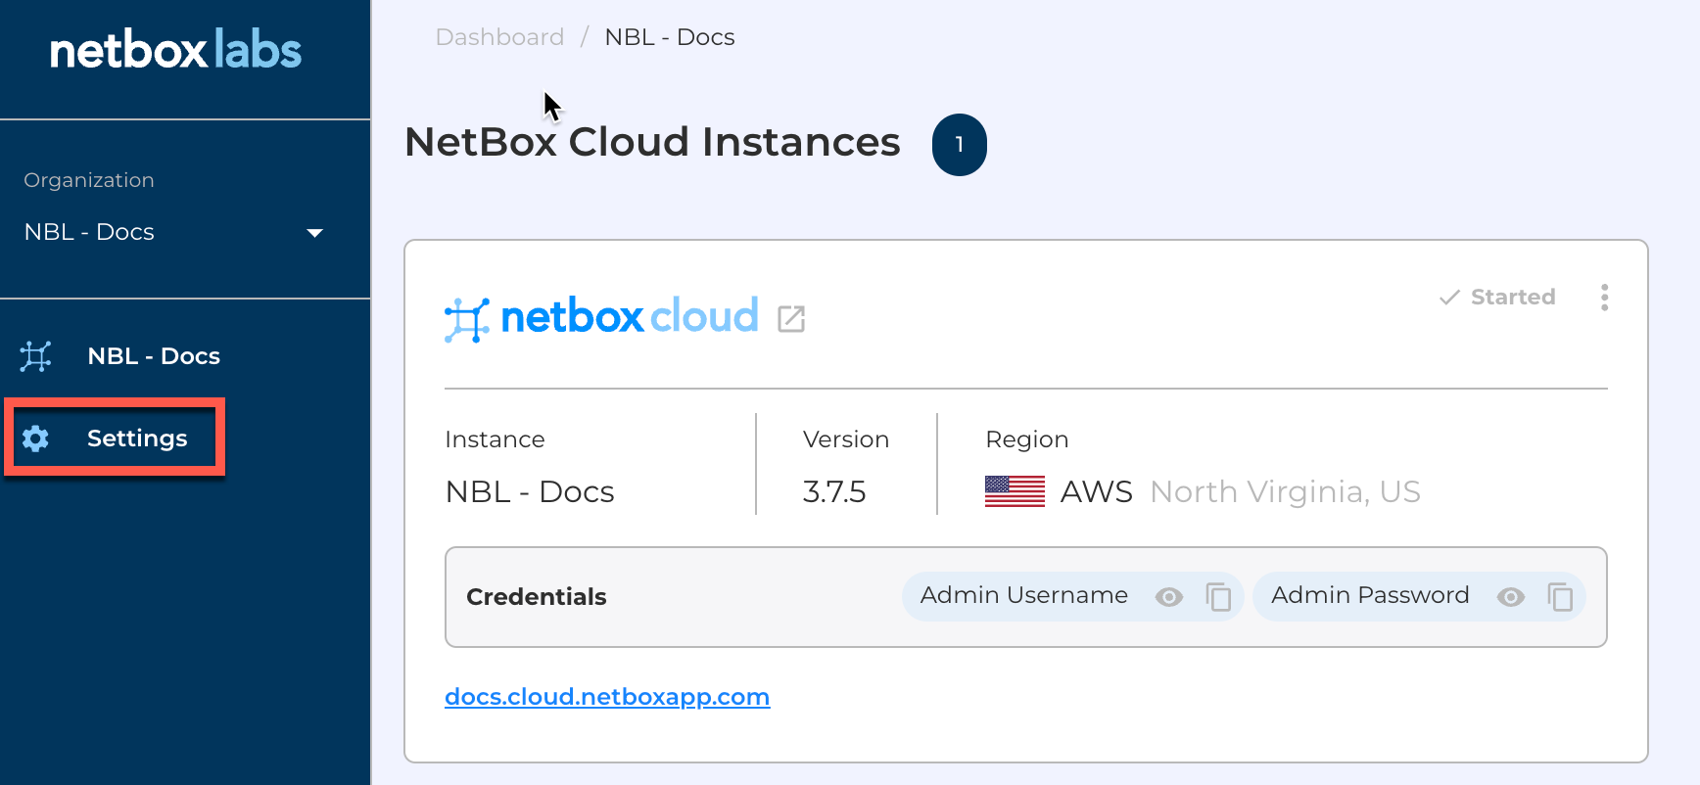Click the North Virginia, US region text
This screenshot has height=785, width=1700.
point(1285,491)
